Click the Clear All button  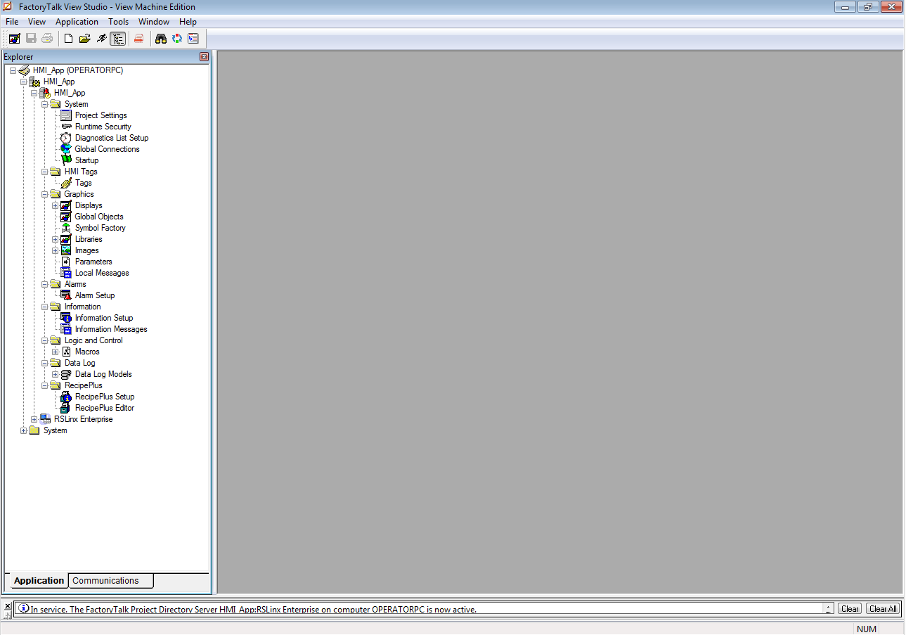pos(882,609)
